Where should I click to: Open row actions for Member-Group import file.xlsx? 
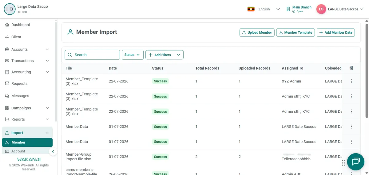coord(351,157)
